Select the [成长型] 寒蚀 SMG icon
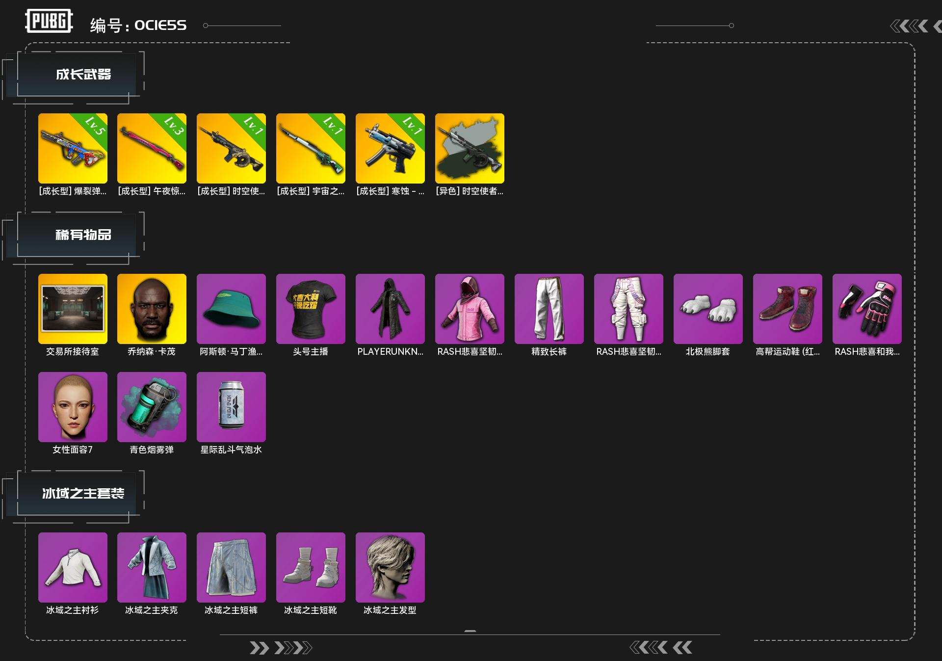The height and width of the screenshot is (661, 942). point(390,148)
